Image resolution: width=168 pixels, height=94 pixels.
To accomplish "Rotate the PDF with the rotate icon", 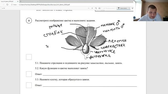I will point(96,8).
